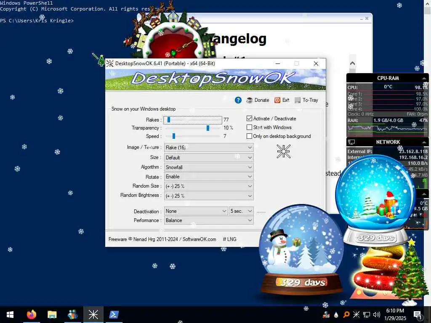Image resolution: width=431 pixels, height=323 pixels.
Task: Launch Firefox from the taskbar
Action: (31, 315)
